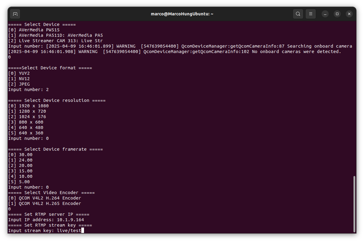Click the 1920 x 1080 resolution line
The height and width of the screenshot is (242, 364).
(28, 106)
